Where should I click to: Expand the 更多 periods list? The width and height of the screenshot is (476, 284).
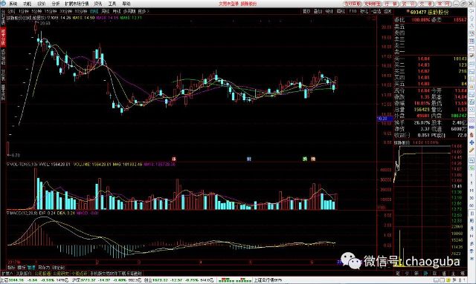[x=143, y=11]
